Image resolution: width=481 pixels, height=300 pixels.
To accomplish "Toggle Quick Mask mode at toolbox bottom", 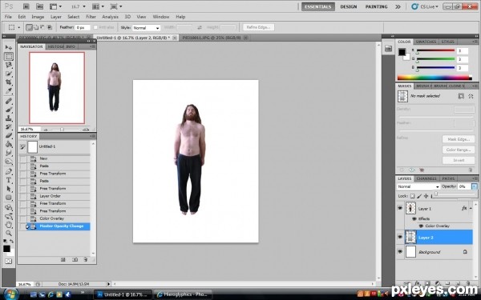I will coord(8,261).
